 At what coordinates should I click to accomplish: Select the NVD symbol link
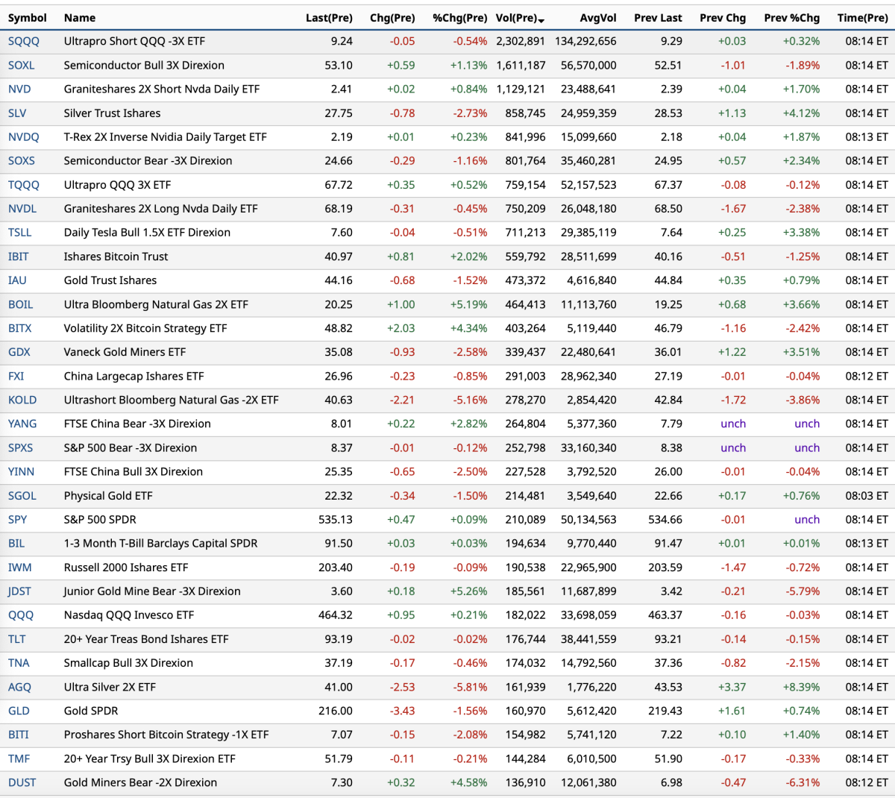pos(19,89)
